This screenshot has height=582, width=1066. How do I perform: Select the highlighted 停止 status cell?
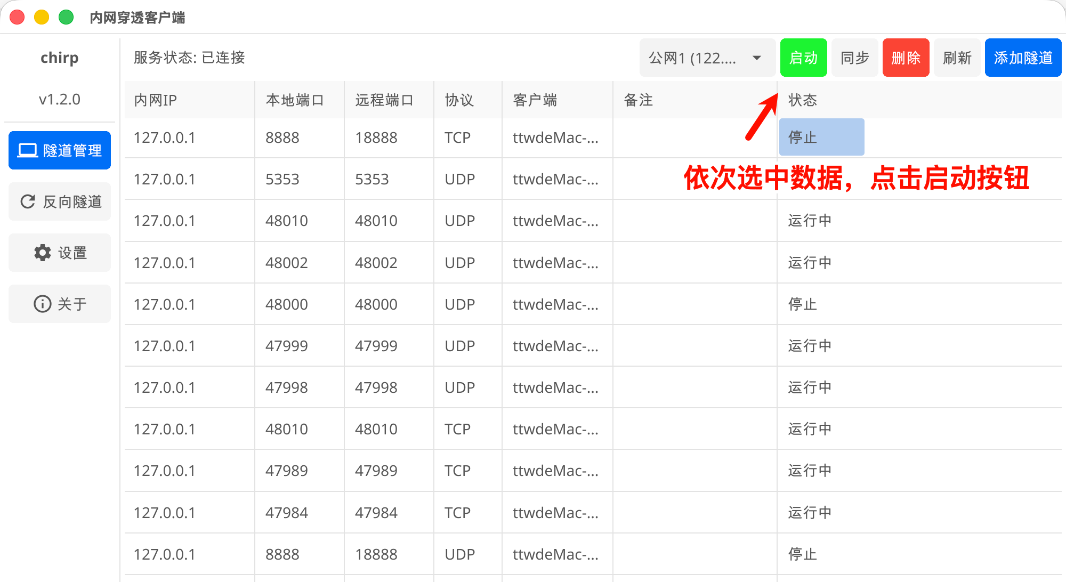pos(821,138)
